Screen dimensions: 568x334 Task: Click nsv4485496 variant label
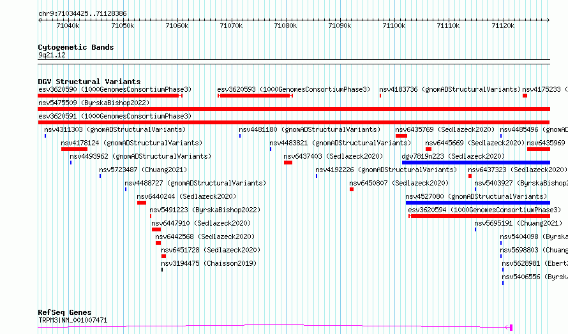[x=534, y=129]
